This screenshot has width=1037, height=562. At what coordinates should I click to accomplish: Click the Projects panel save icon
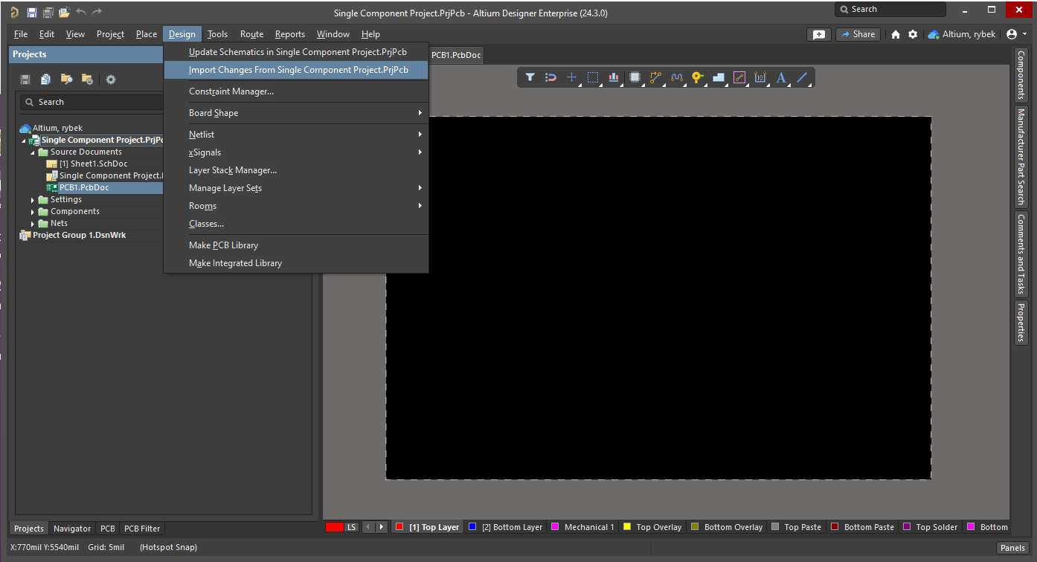pos(25,80)
